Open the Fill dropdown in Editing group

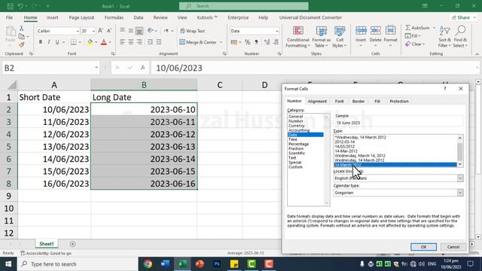pos(413,36)
